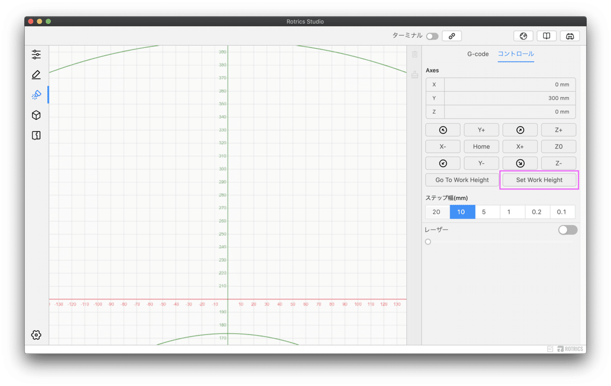
Task: Click the laser power slider handle
Action: coord(428,242)
